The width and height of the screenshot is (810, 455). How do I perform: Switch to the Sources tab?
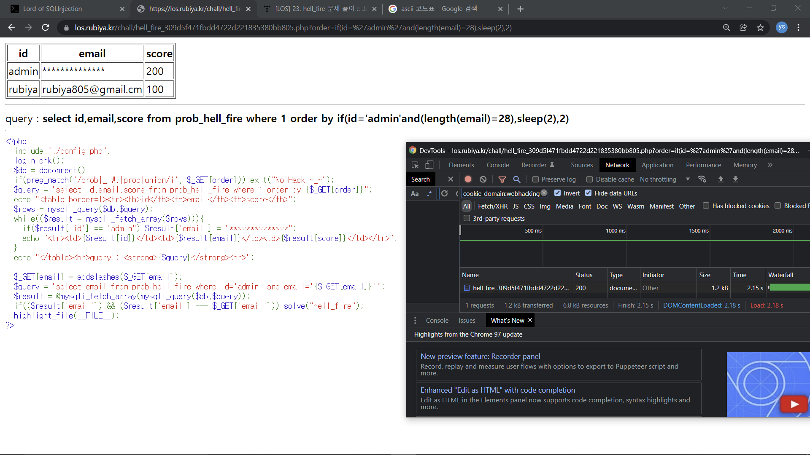tap(581, 165)
